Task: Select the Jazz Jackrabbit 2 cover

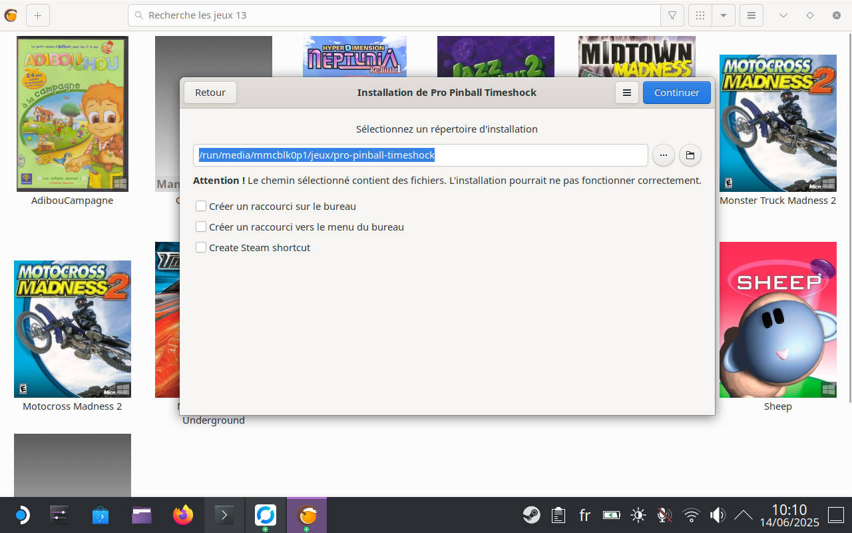Action: [x=496, y=56]
